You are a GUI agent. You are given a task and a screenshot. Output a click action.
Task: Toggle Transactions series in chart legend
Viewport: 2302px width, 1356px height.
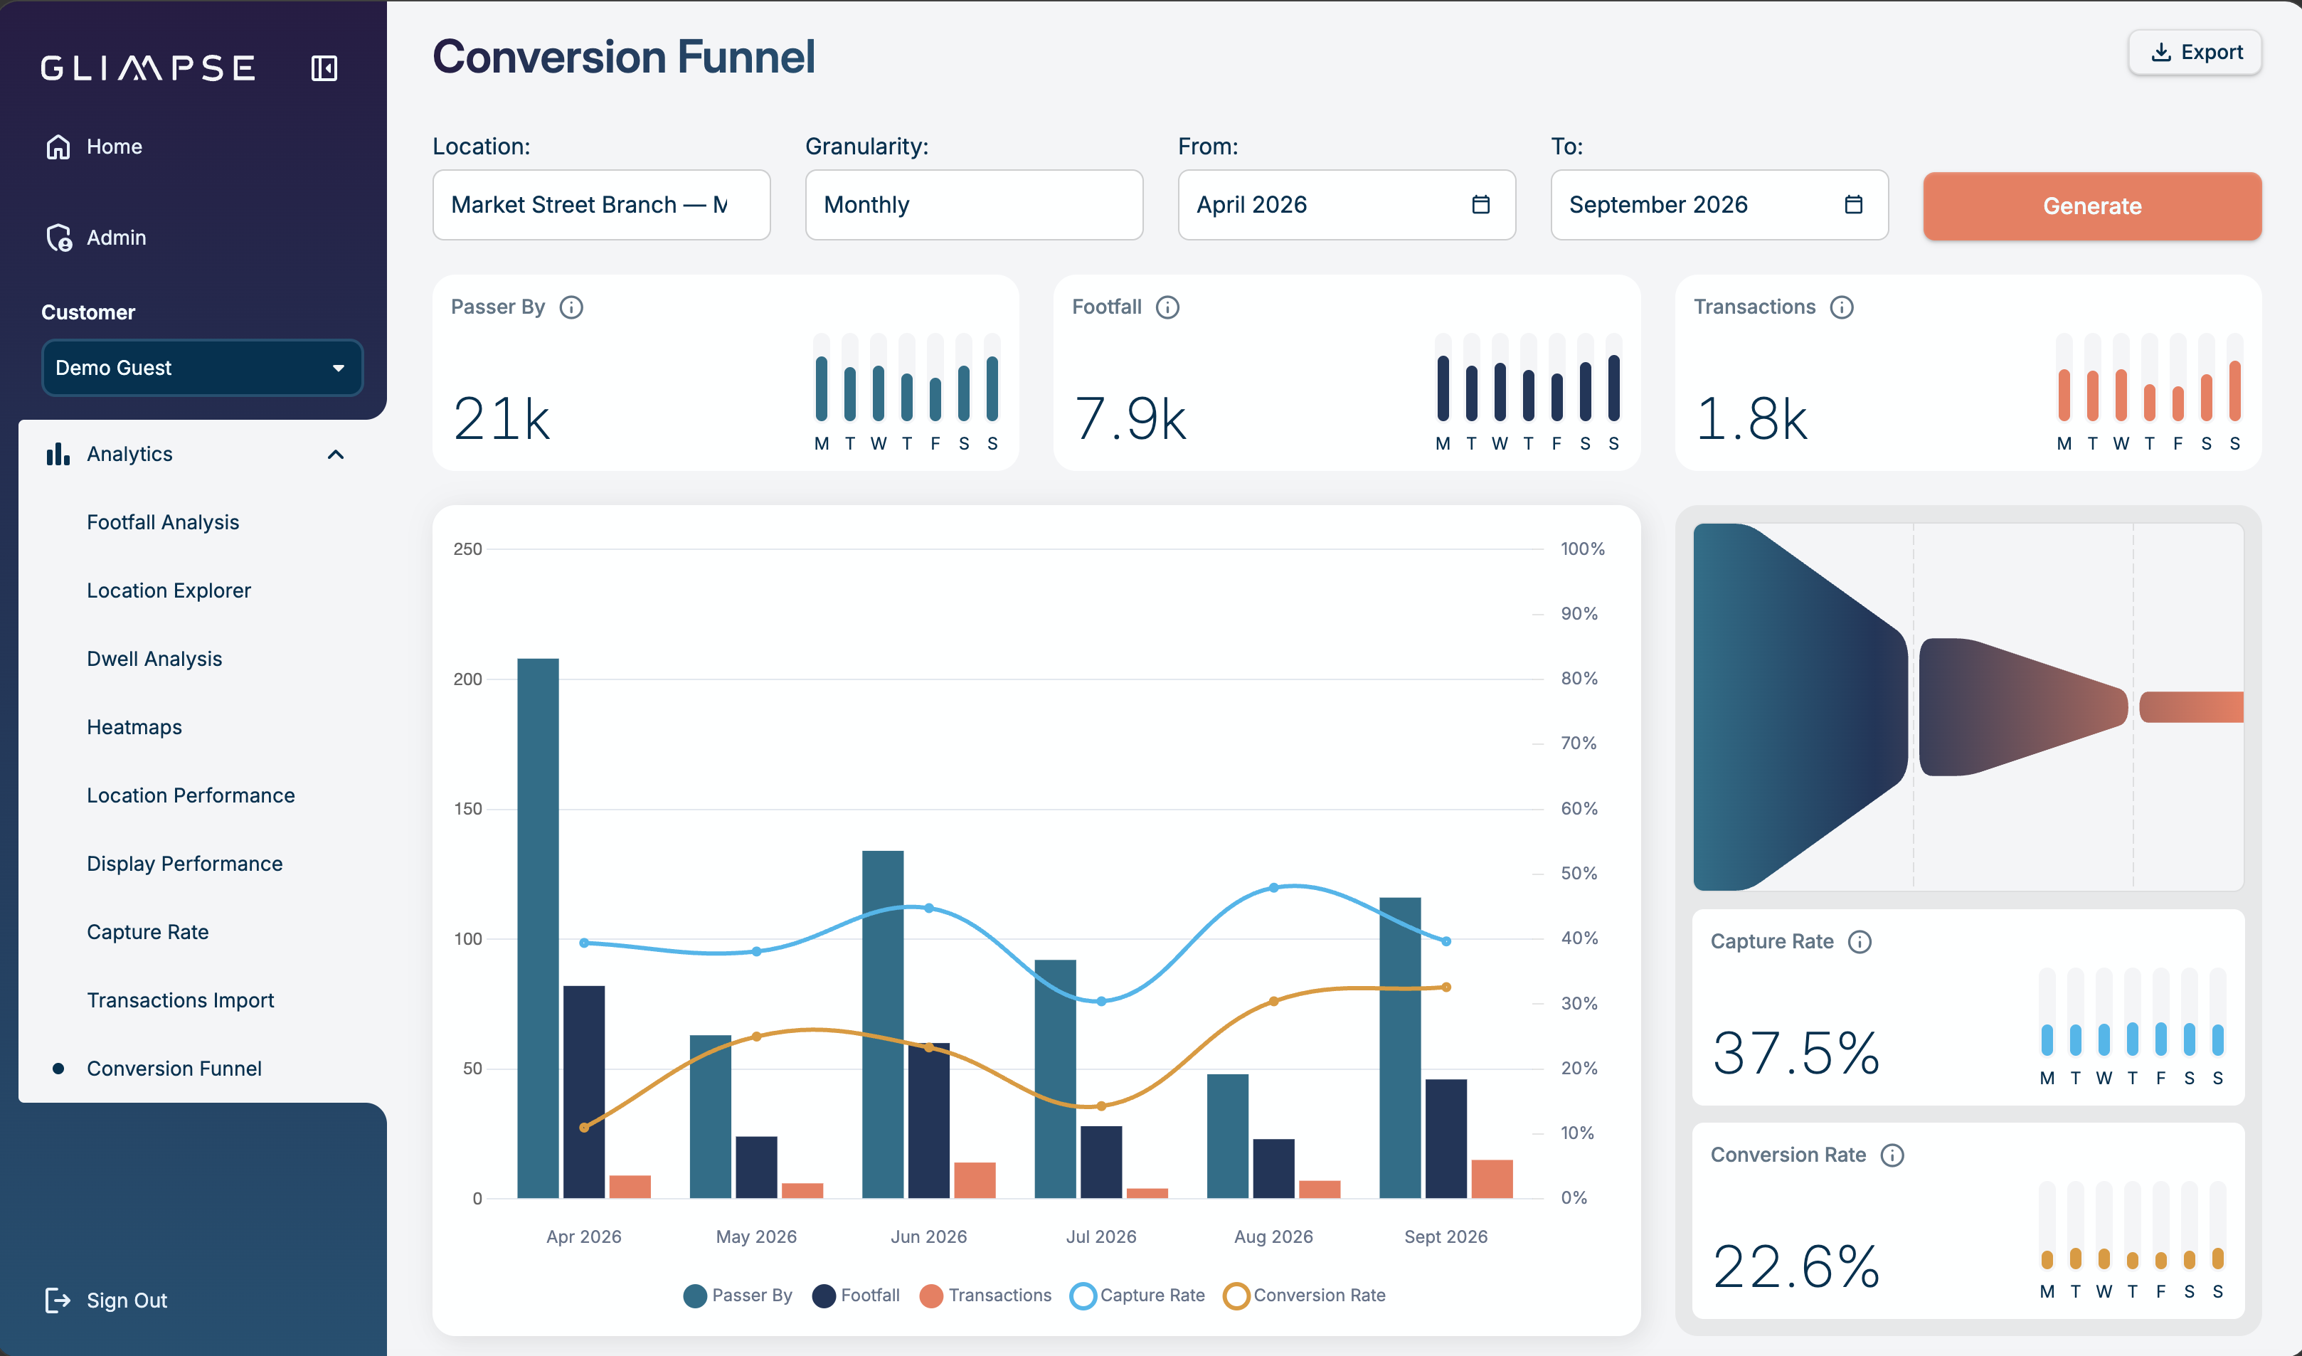986,1296
